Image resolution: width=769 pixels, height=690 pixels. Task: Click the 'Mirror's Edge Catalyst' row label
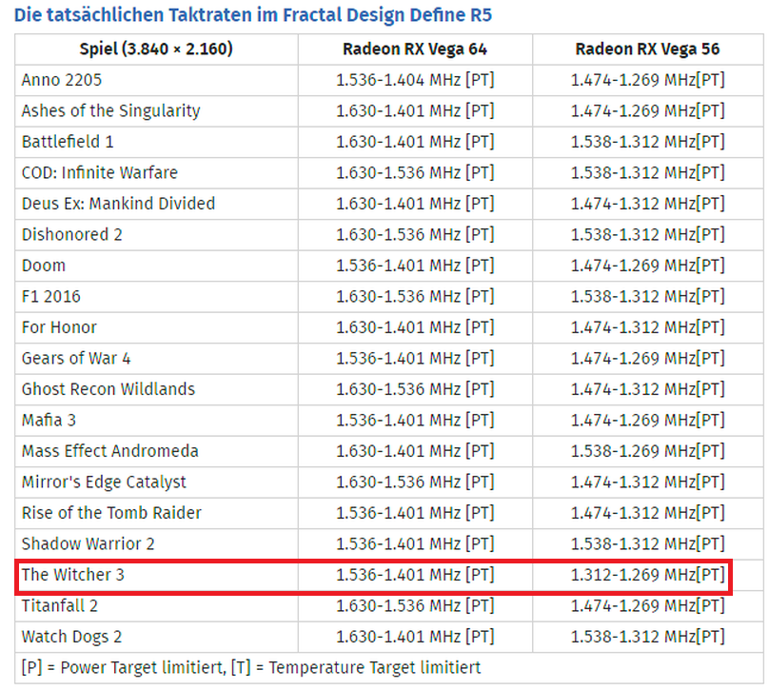click(x=104, y=483)
